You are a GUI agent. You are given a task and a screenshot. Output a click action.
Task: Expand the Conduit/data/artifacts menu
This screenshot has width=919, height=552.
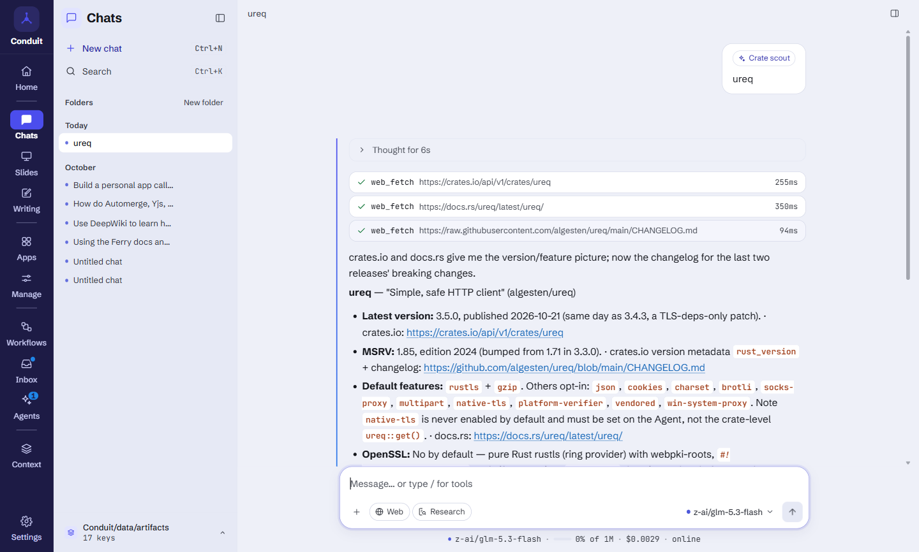pyautogui.click(x=146, y=532)
